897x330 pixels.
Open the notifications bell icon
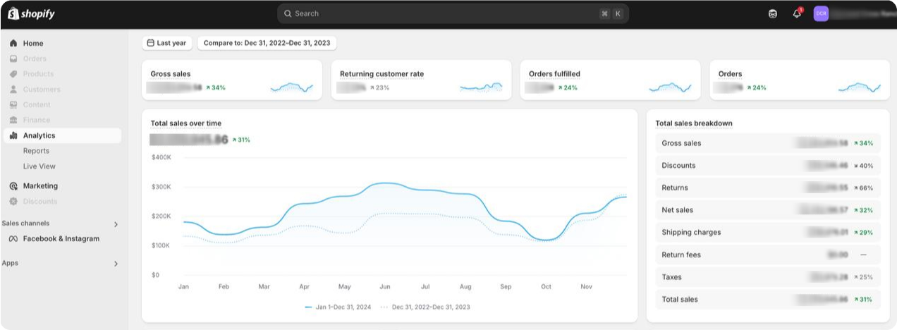[x=797, y=13]
